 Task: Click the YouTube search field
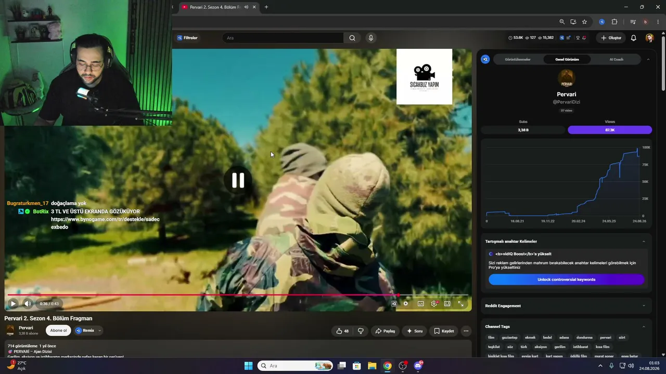[284, 38]
